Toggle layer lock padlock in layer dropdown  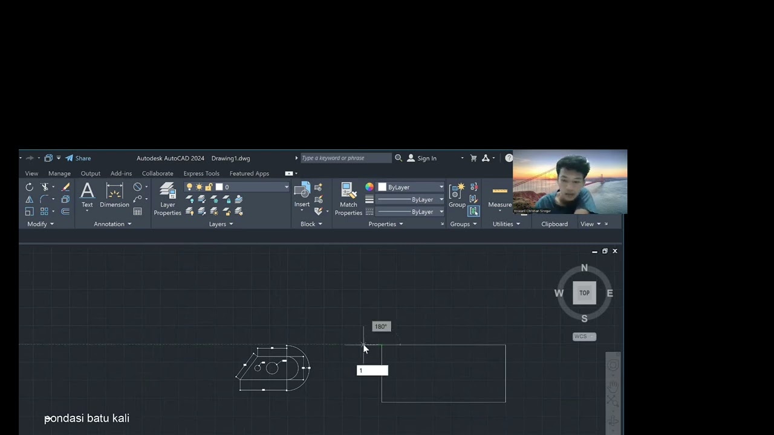[209, 187]
